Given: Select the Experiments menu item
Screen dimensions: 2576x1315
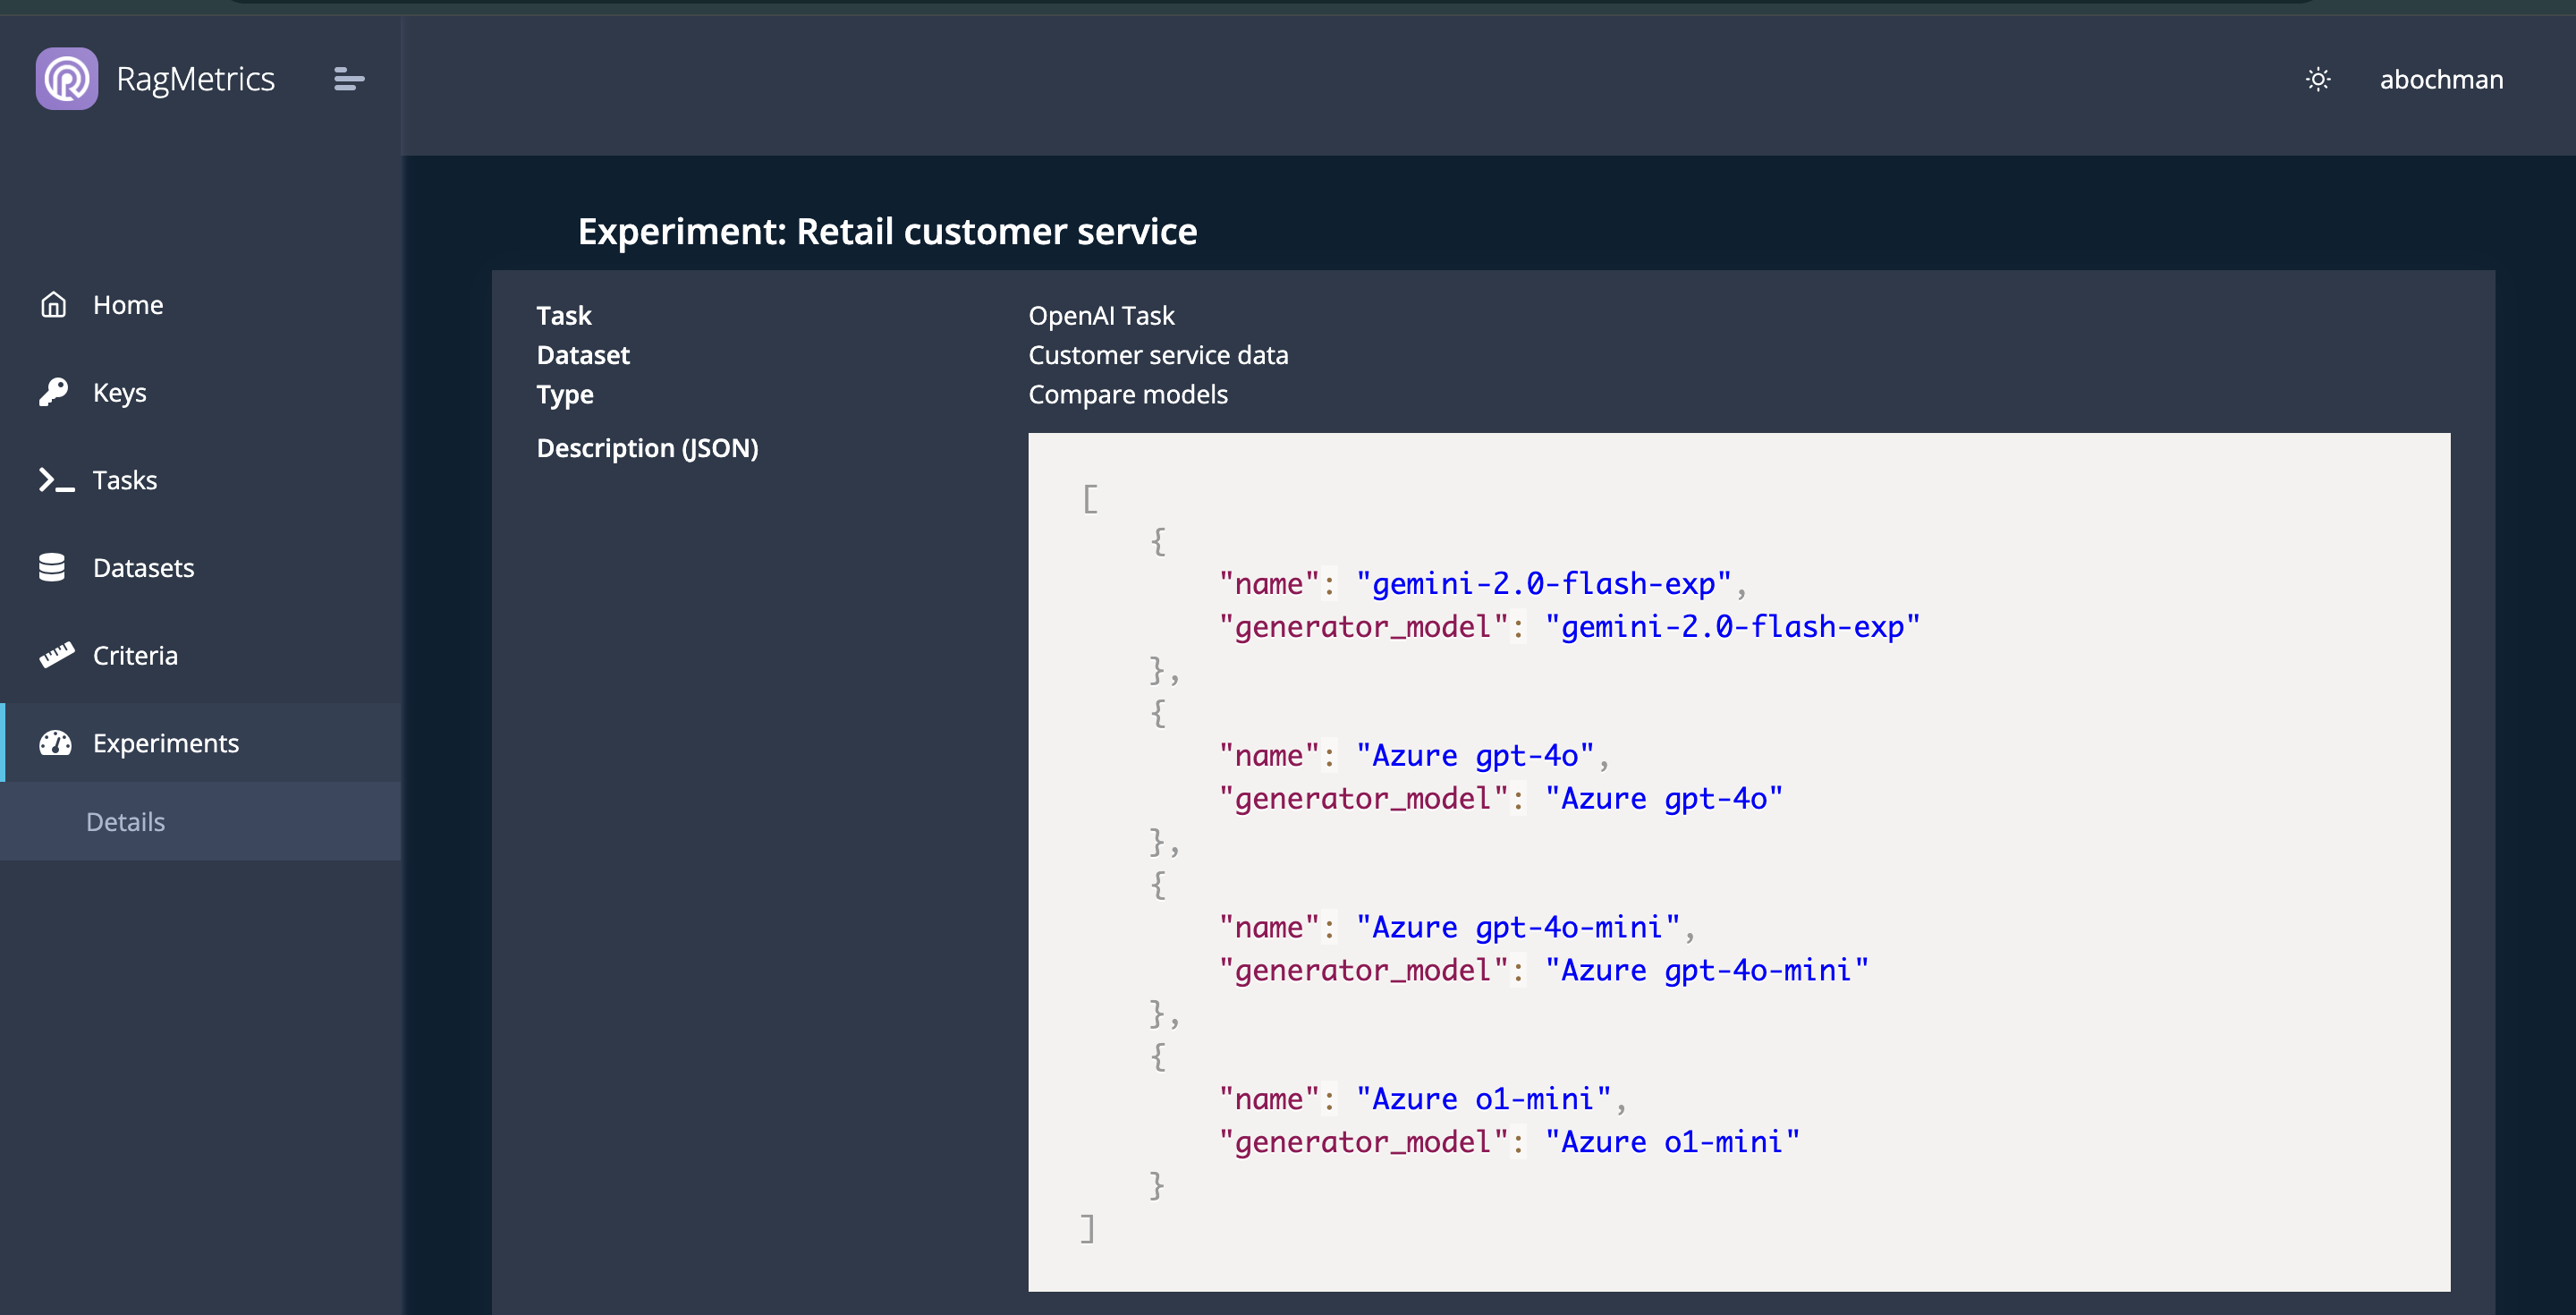Looking at the screenshot, I should 166,743.
